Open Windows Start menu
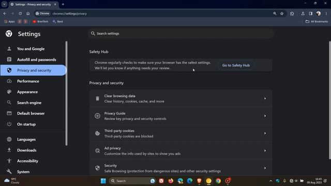Image resolution: width=331 pixels, height=186 pixels. coord(103,181)
